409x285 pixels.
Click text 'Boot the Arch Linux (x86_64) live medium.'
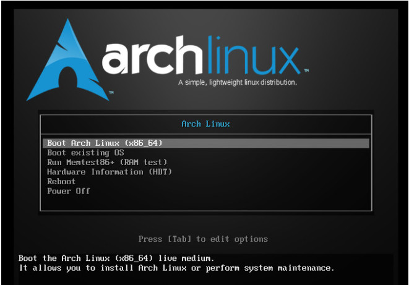coord(116,258)
